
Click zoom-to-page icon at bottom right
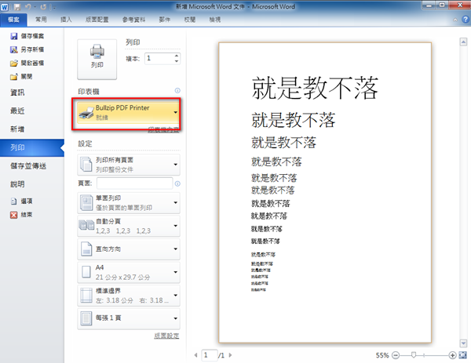click(462, 355)
